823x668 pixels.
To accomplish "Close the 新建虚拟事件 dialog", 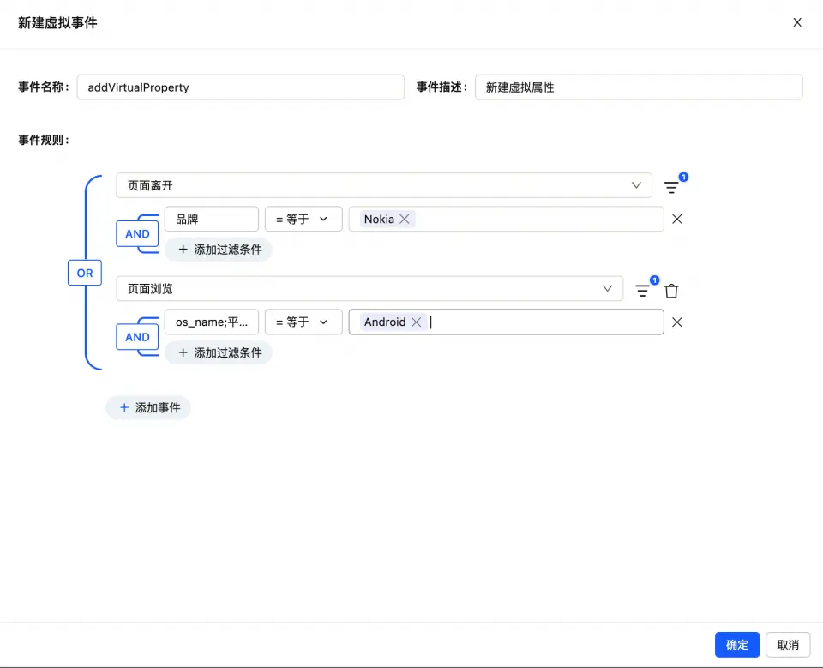I will [x=797, y=23].
